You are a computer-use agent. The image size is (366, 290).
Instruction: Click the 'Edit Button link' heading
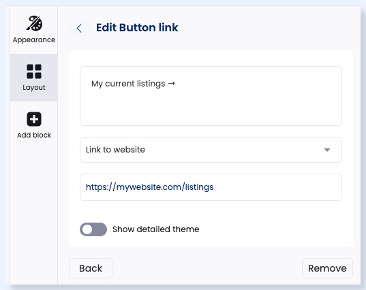137,27
